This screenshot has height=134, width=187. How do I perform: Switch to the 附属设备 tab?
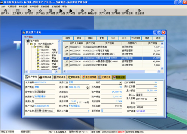tap(45, 77)
